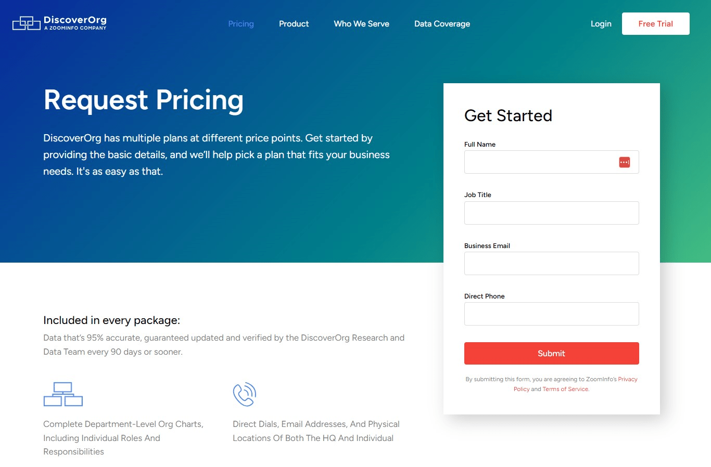Click the DiscoverOrg logo icon
This screenshot has width=711, height=467.
pyautogui.click(x=25, y=23)
